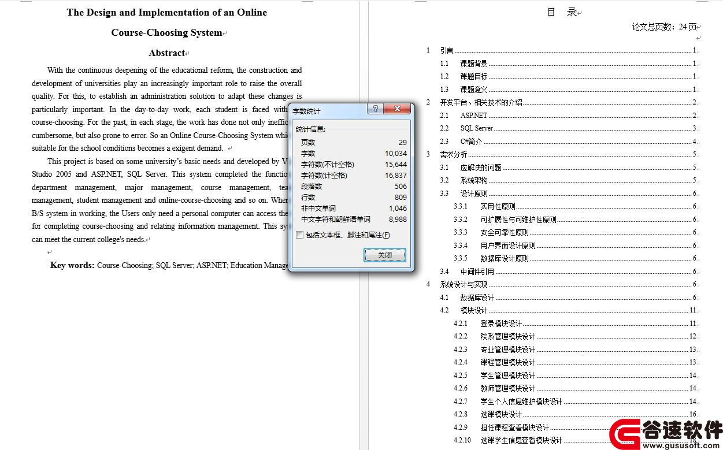723x450 pixels.
Task: Close the 字数统计 dialog with the red X
Action: (x=397, y=109)
